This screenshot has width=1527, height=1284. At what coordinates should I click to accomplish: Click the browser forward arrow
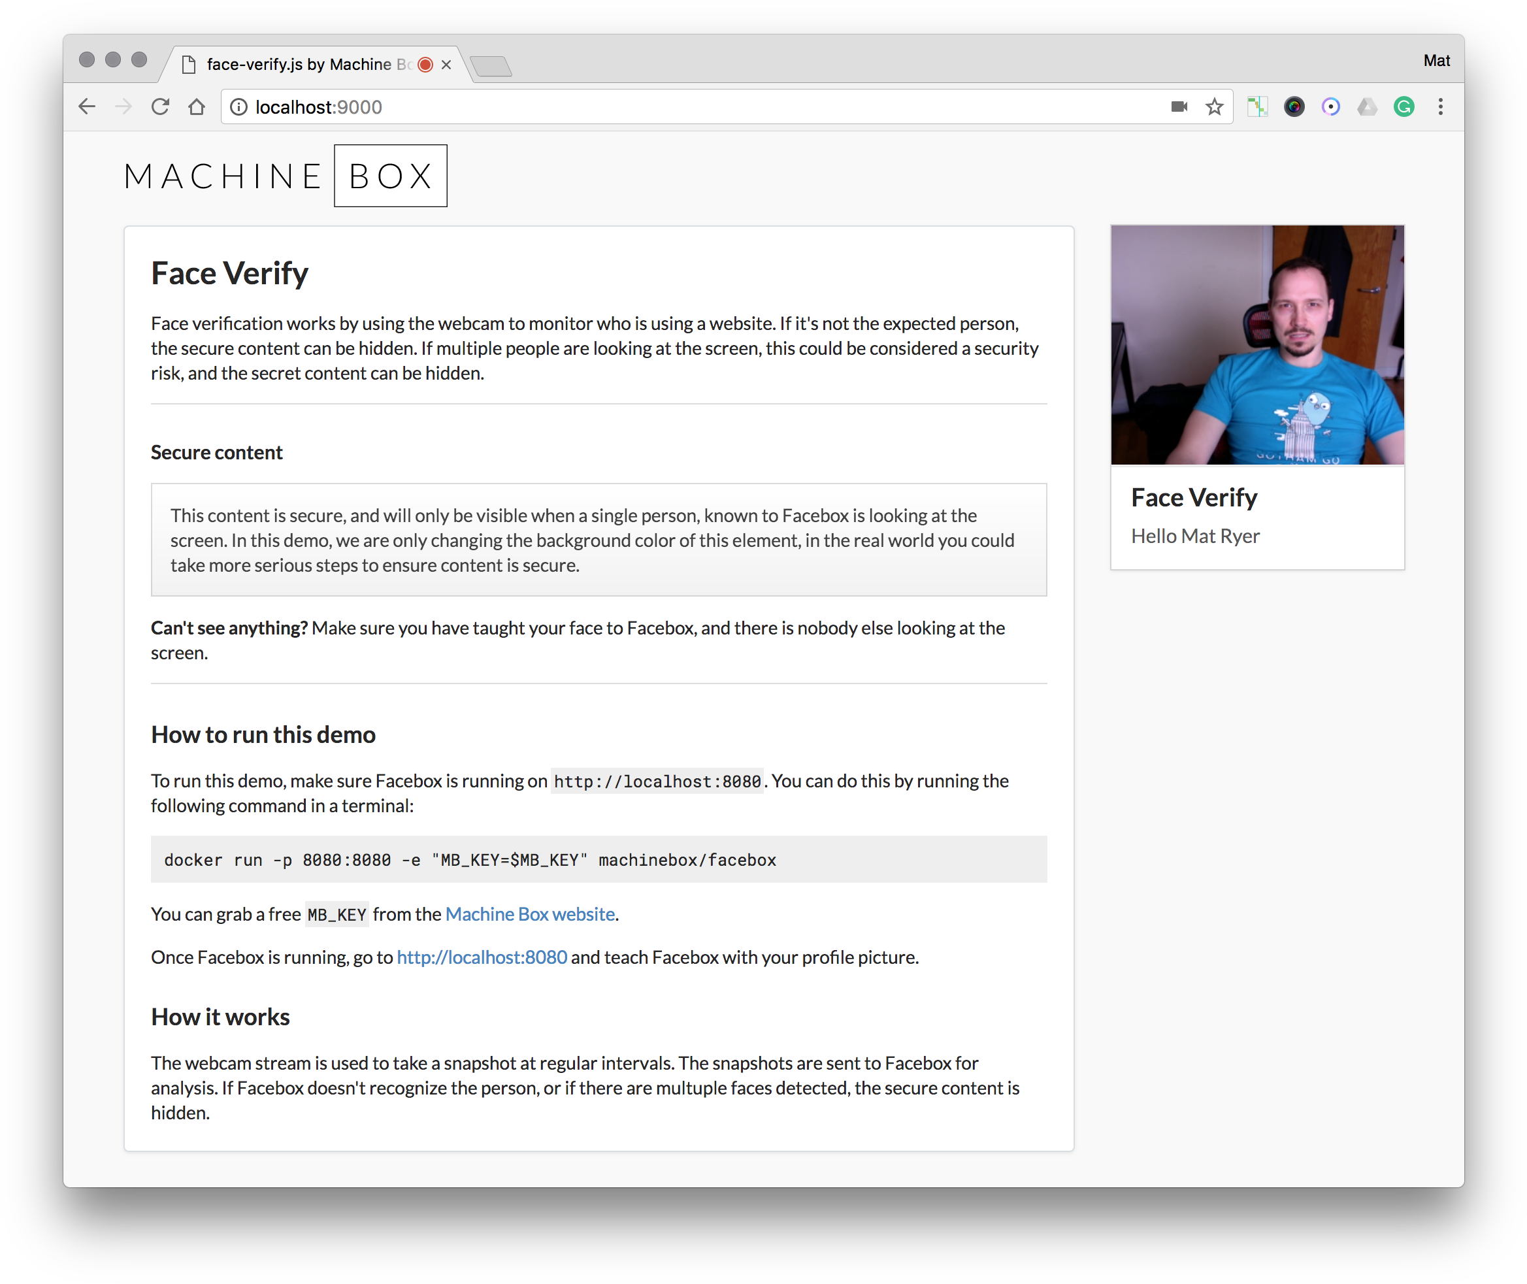click(123, 107)
